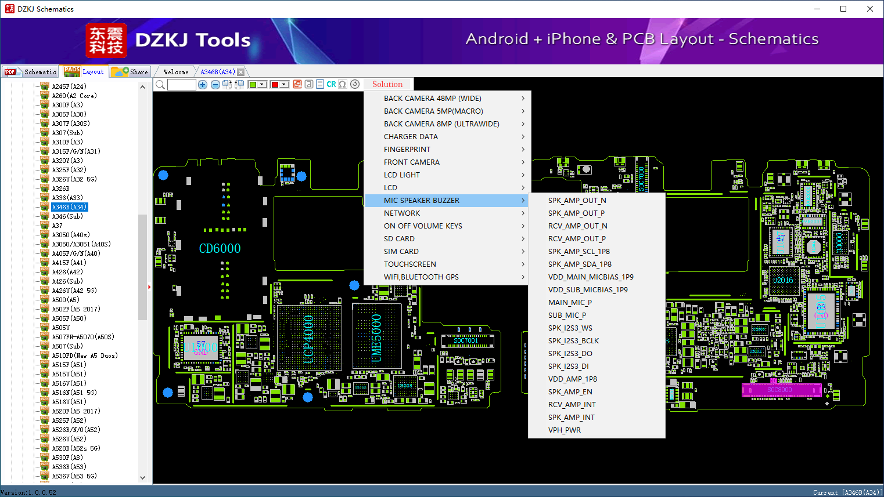
Task: Select A510FD(New A5 Duos) tree item
Action: 85,355
